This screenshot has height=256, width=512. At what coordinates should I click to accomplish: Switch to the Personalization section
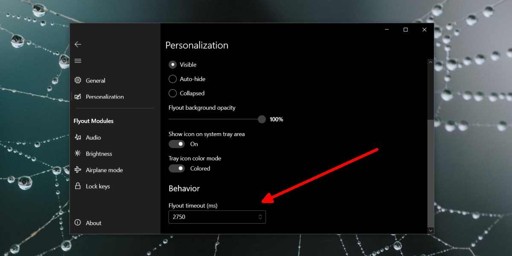105,97
